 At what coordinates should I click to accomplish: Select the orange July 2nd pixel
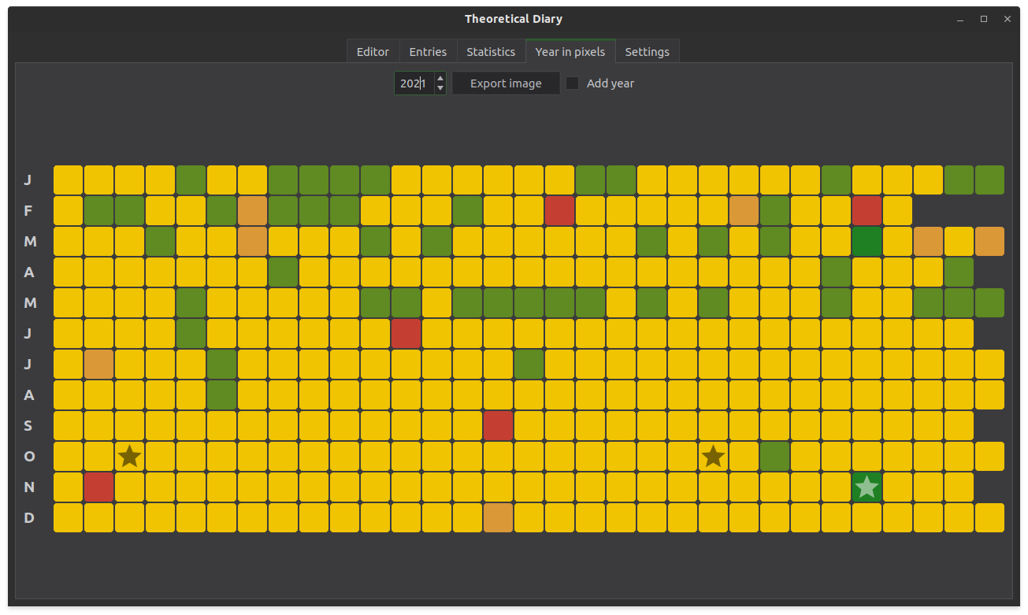[99, 364]
